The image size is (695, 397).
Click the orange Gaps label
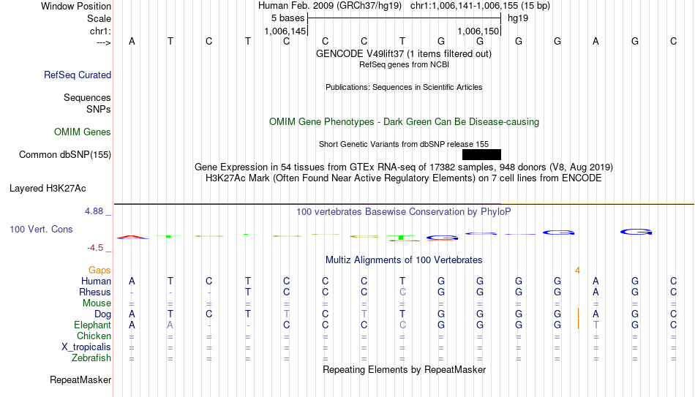pyautogui.click(x=99, y=271)
